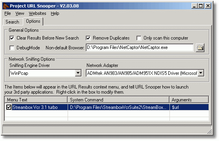
Task: Uncheck the Streambox Vcr 3.1 turbo entry
Action: point(9,107)
